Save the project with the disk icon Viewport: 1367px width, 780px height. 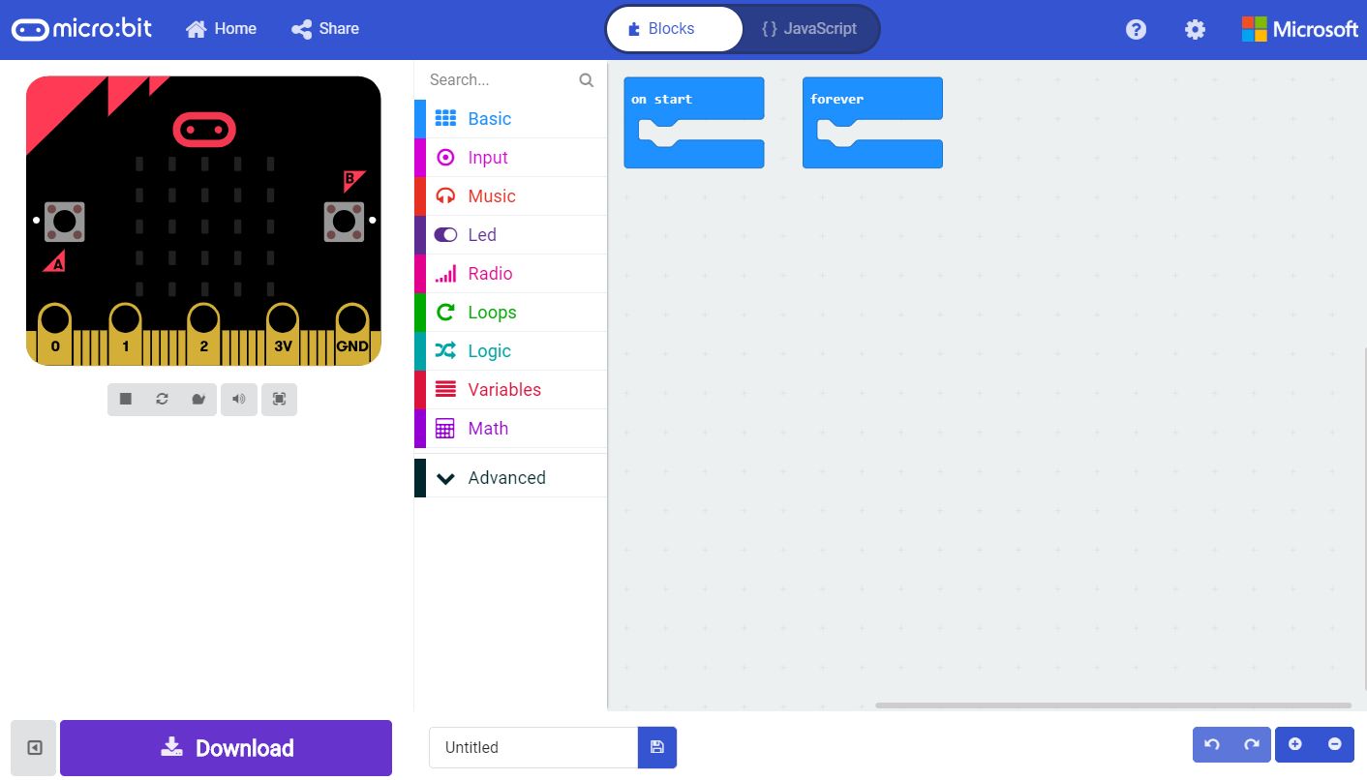(657, 748)
